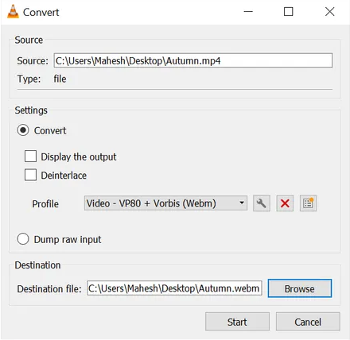Click the Profile label text
The height and width of the screenshot is (340, 350).
[45, 204]
